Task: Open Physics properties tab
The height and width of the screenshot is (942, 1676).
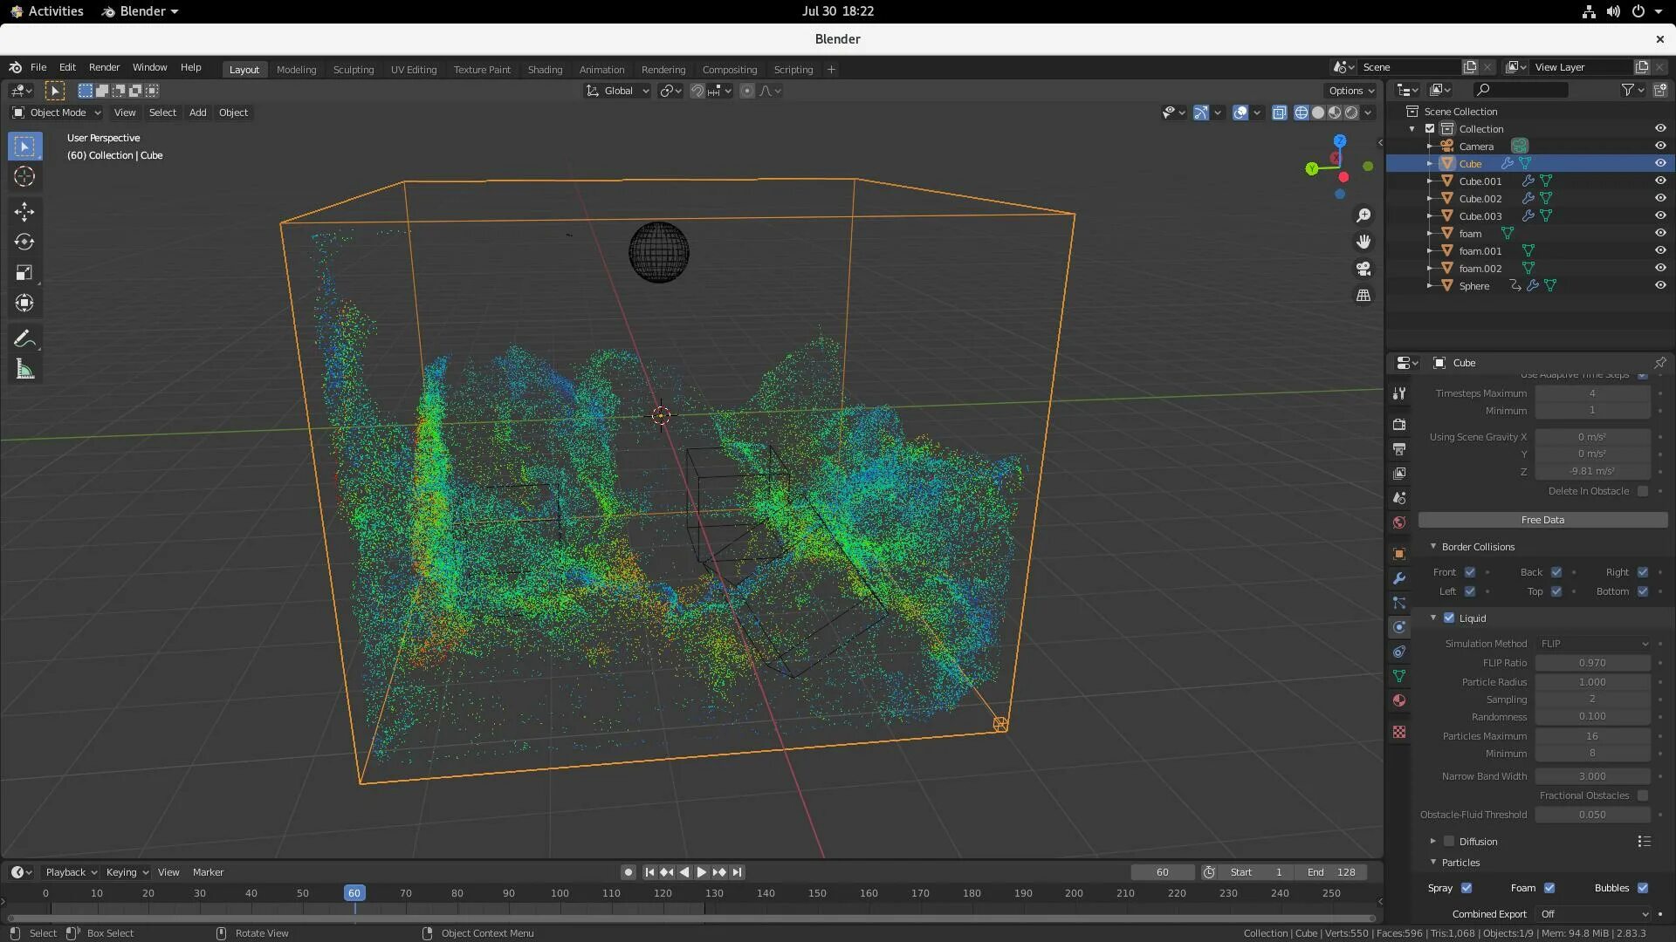Action: click(1399, 627)
